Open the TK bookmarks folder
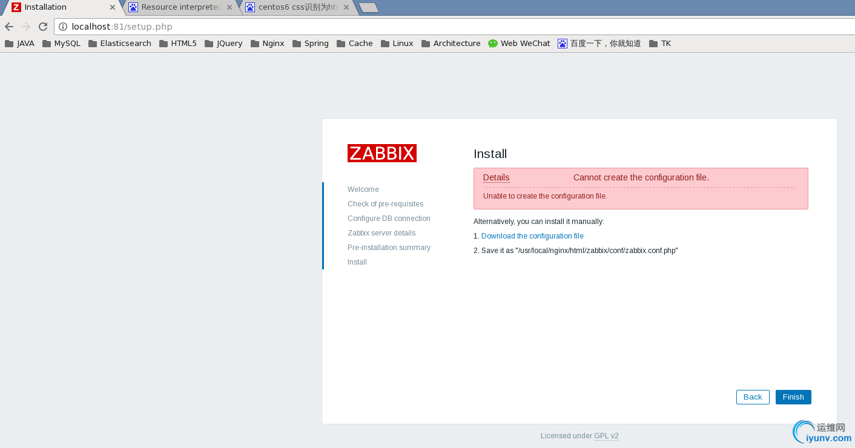The width and height of the screenshot is (855, 448). pyautogui.click(x=660, y=44)
